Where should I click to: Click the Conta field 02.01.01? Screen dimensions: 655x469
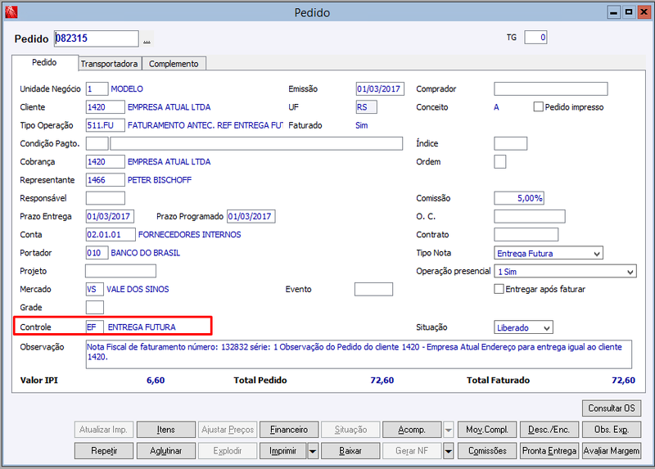111,235
